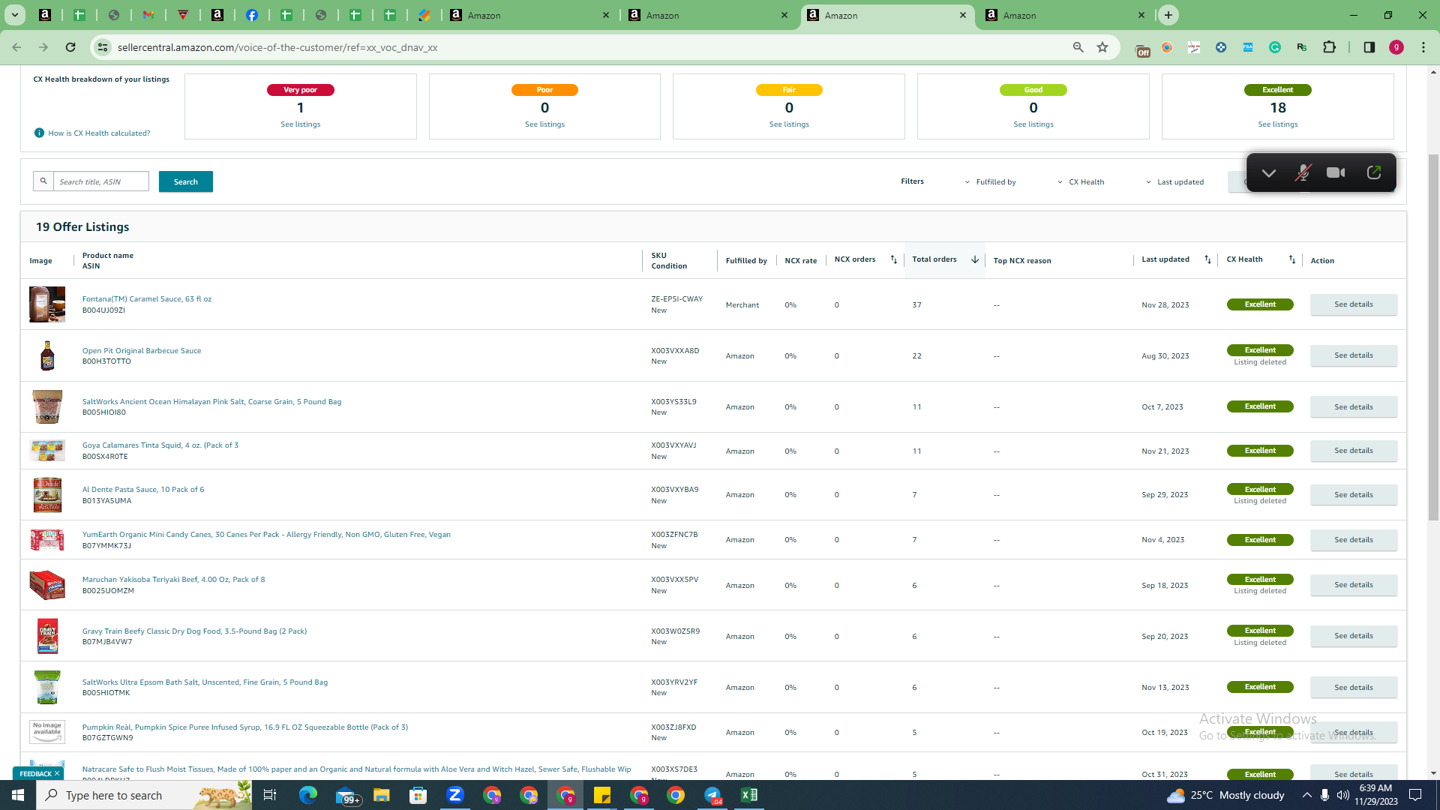Close the Feedback tab
1440x810 pixels.
[57, 773]
